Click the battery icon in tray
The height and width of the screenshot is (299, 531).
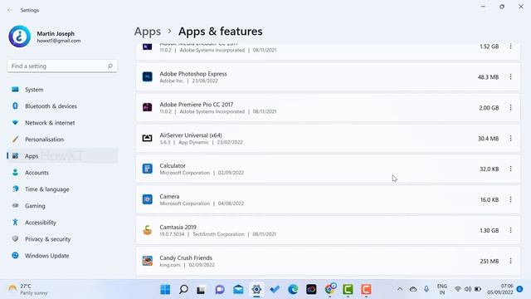point(478,289)
